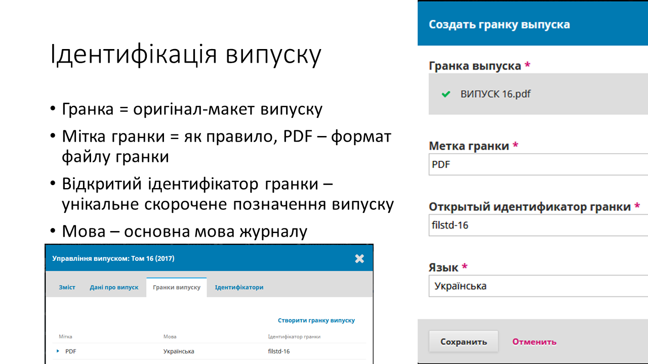Image resolution: width=648 pixels, height=364 pixels.
Task: Close the Управління випуском dialog
Action: [x=359, y=259]
